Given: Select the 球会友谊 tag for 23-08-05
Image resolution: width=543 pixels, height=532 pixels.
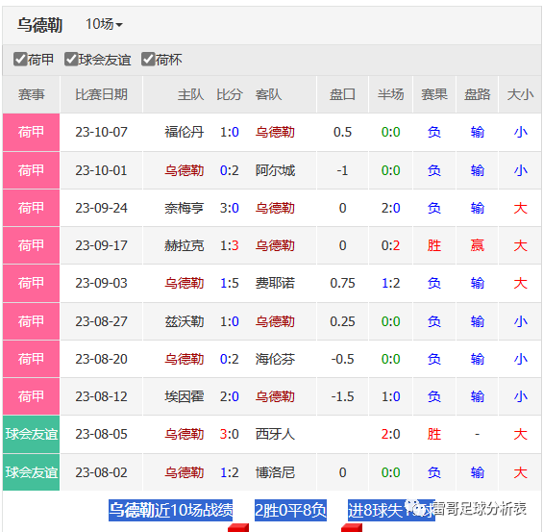Looking at the screenshot, I should coord(31,434).
